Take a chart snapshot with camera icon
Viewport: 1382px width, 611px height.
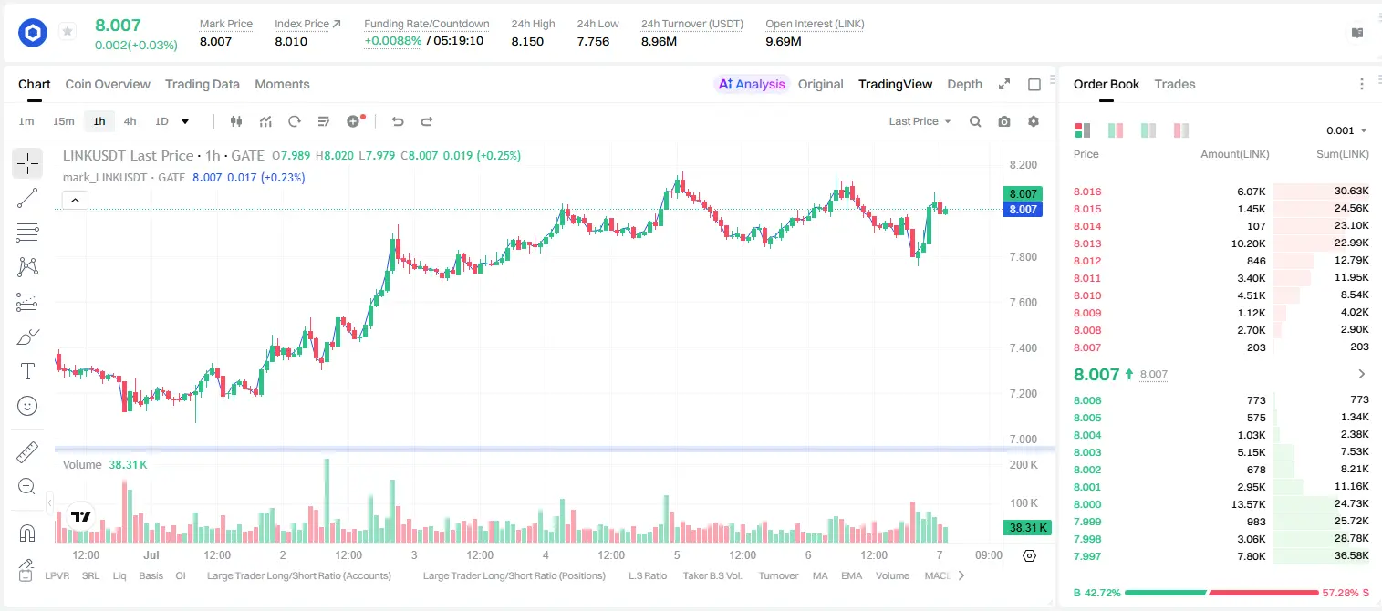(1004, 121)
